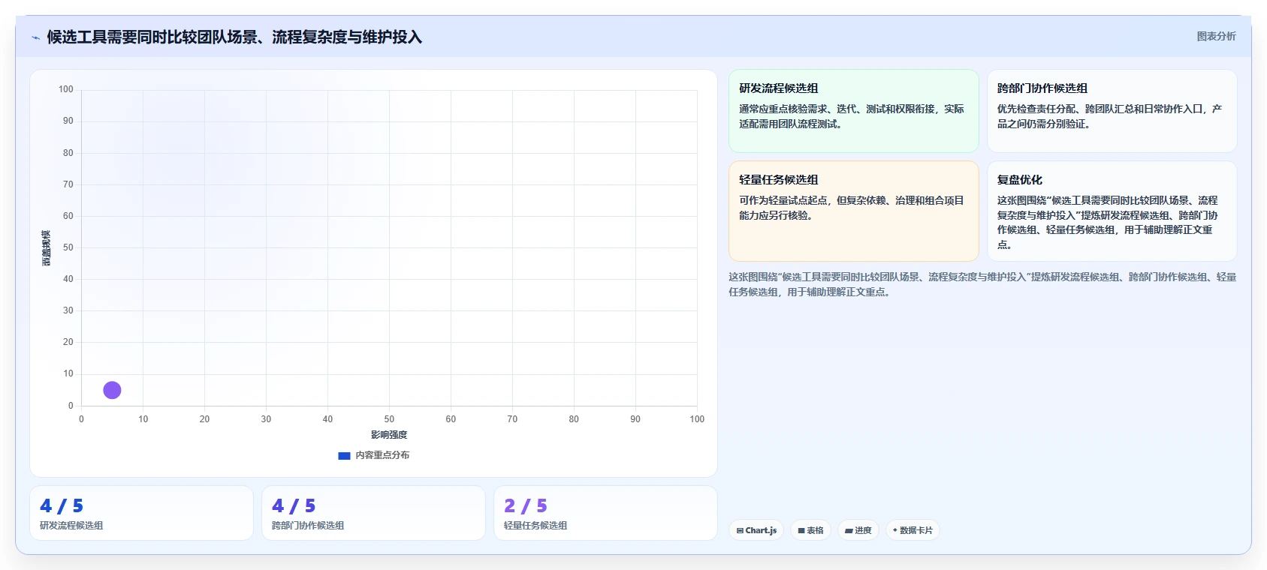Click the y-axis tick label 10
Image resolution: width=1267 pixels, height=570 pixels.
tap(68, 373)
